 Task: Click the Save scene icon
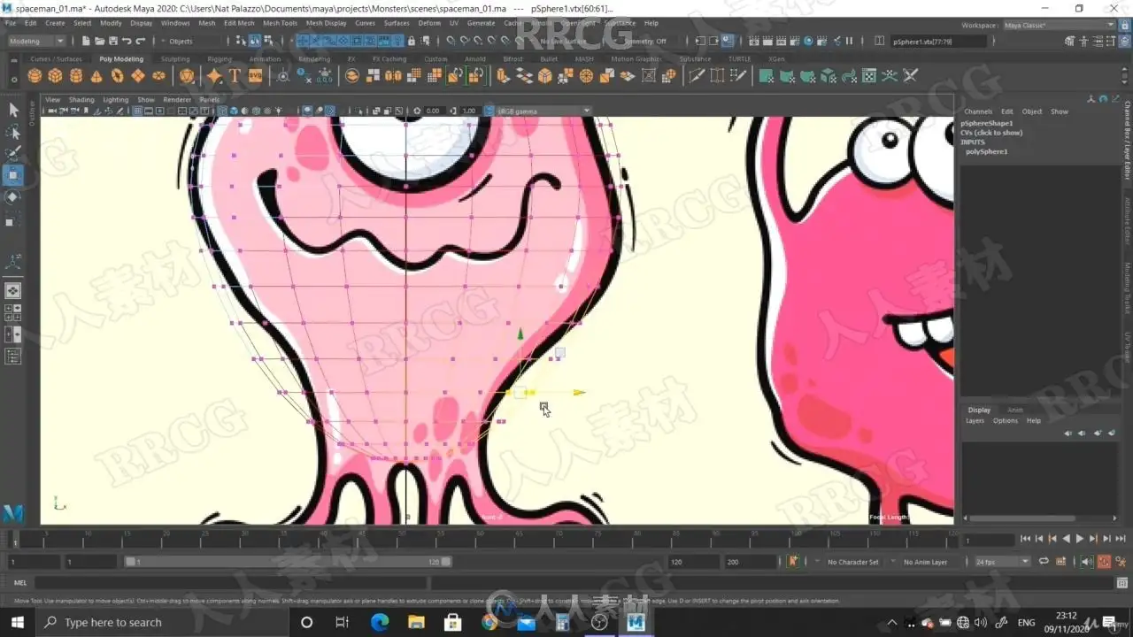(112, 41)
